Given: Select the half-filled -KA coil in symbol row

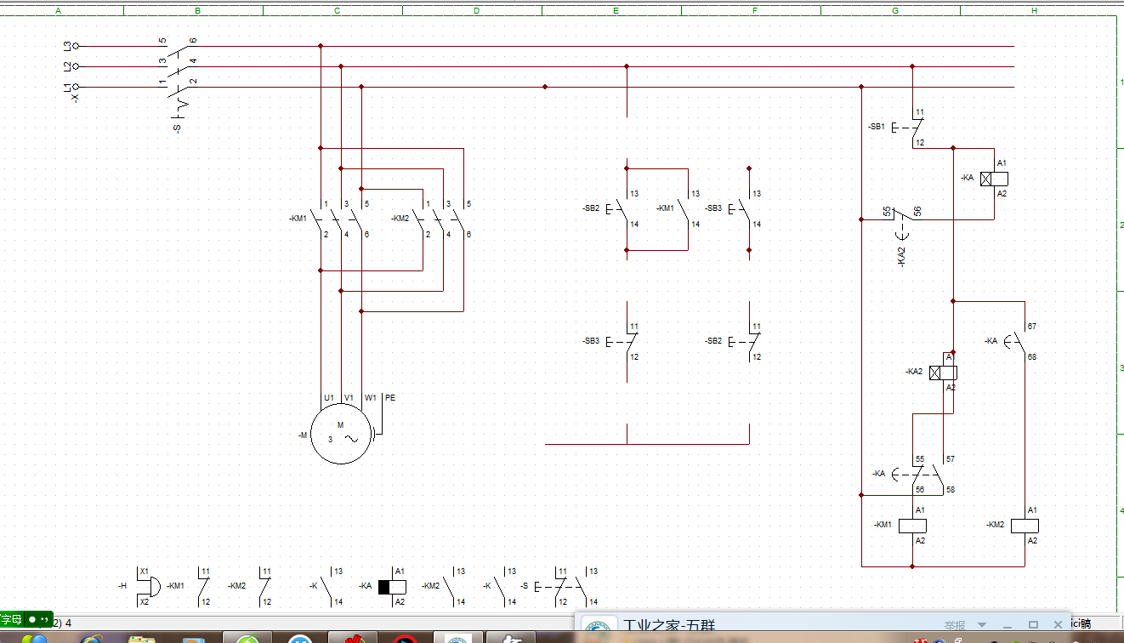Looking at the screenshot, I should tap(392, 587).
